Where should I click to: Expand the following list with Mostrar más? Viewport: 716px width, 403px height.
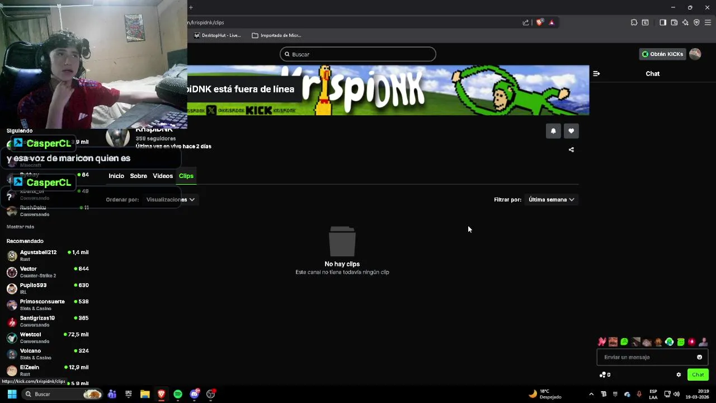(20, 227)
